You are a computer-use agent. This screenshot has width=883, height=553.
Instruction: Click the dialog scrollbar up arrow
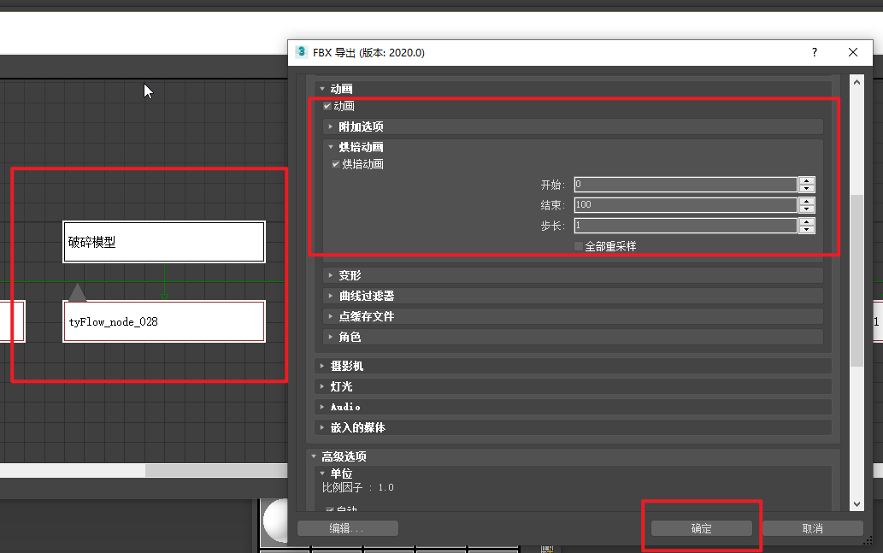point(857,82)
